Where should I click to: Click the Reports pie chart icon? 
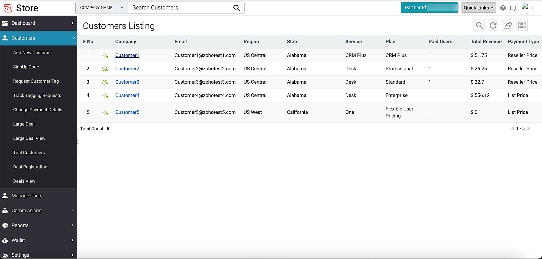coord(5,225)
